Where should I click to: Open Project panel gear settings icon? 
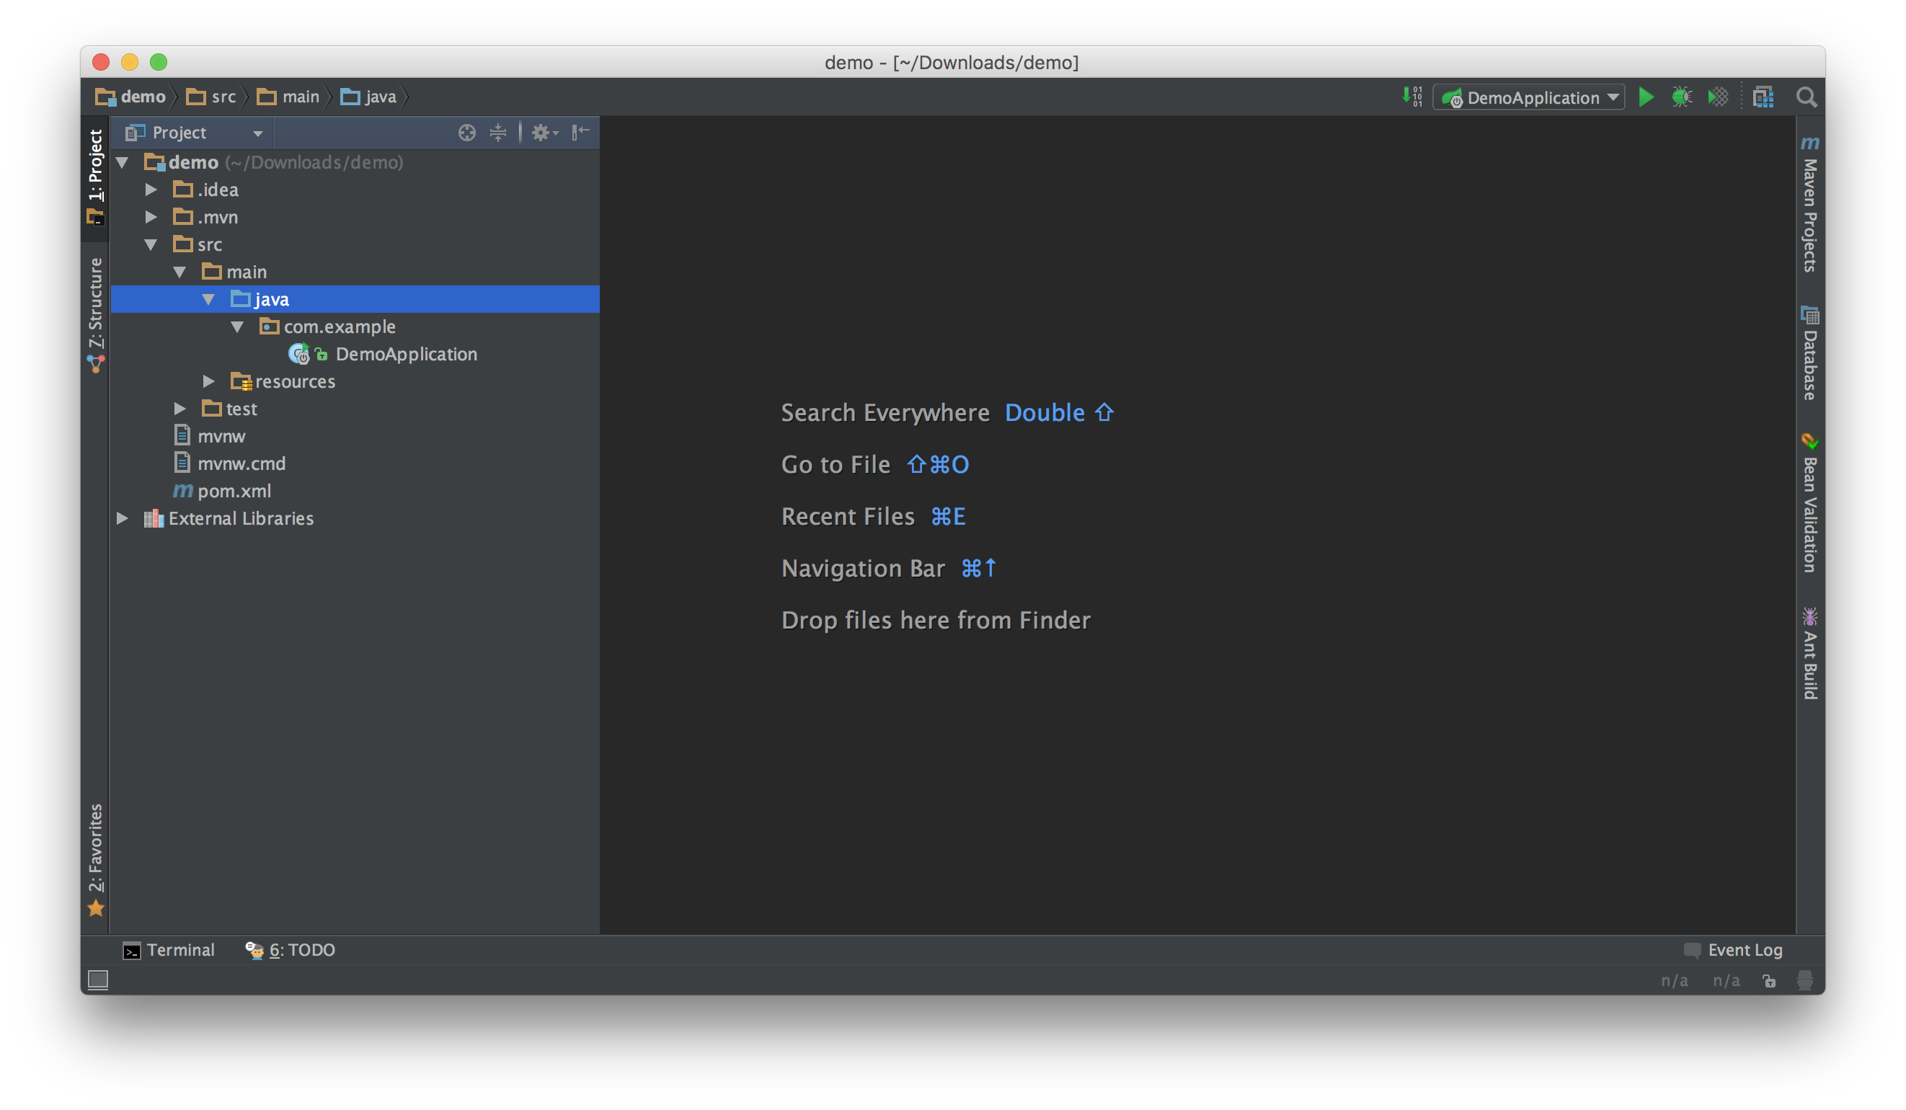(543, 133)
